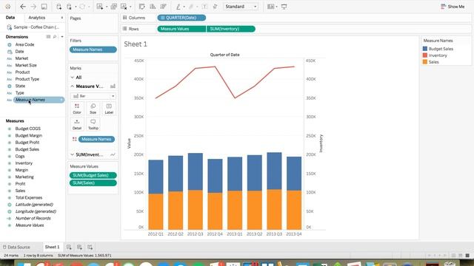Image resolution: width=474 pixels, height=266 pixels.
Task: Collapse the Measure Values marks section
Action: [x=73, y=86]
